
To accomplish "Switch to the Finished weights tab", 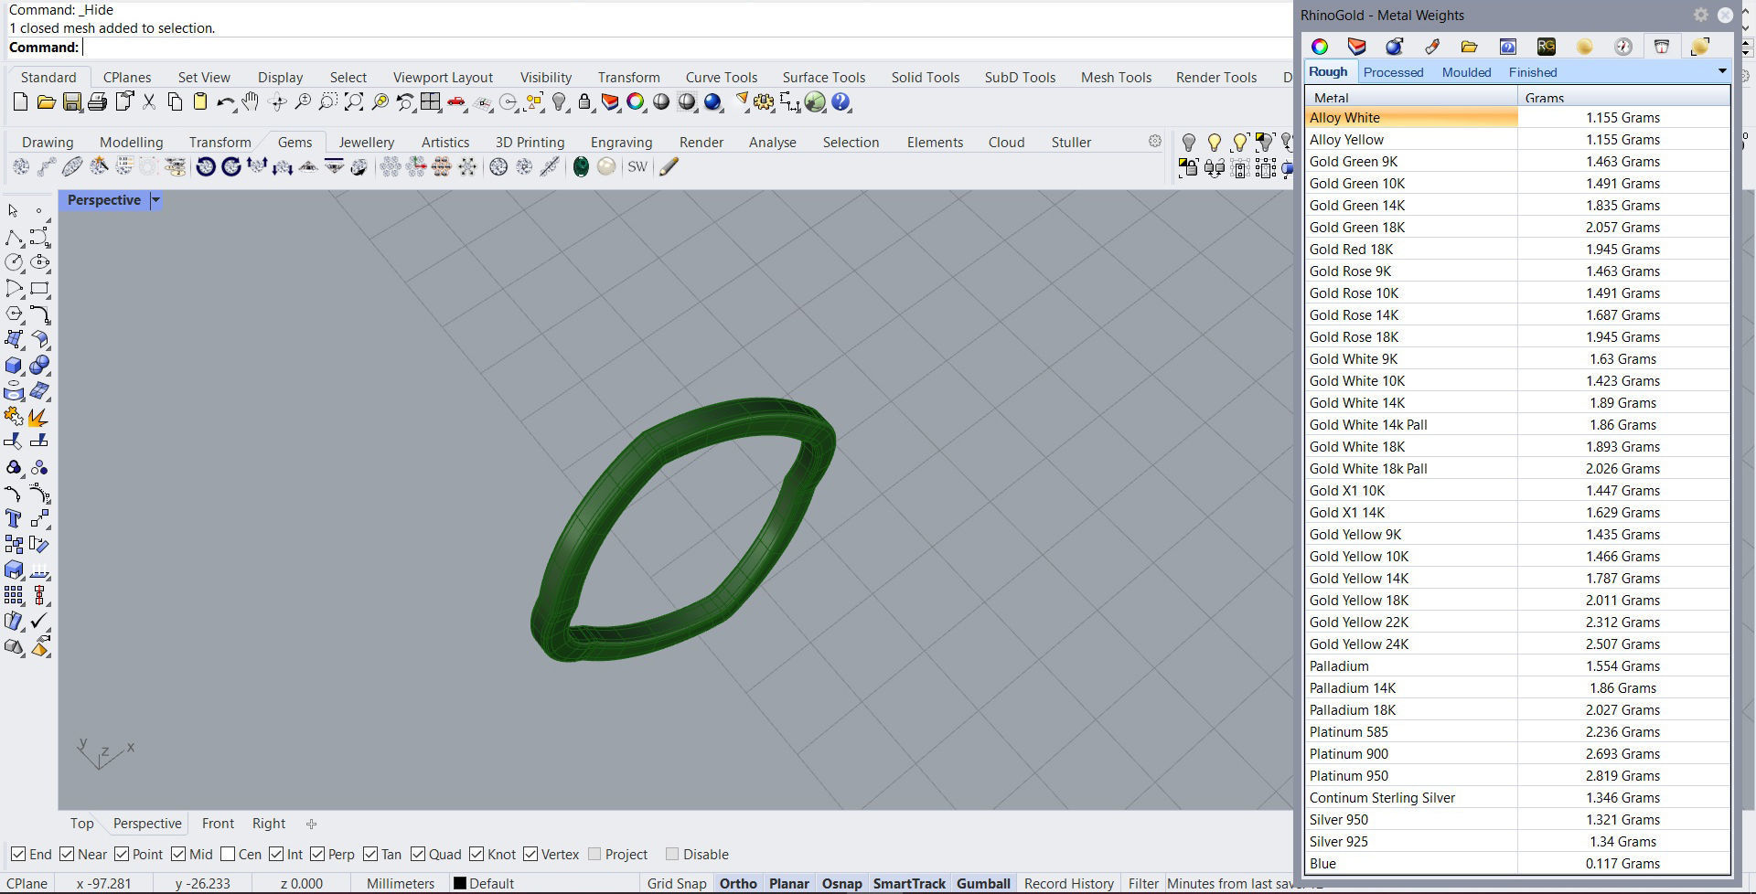I will tap(1533, 72).
